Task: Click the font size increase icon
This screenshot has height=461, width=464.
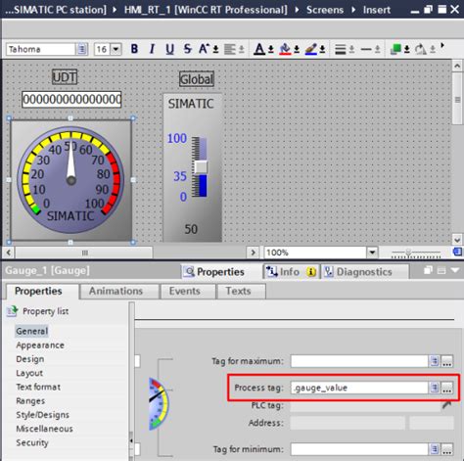Action: tap(204, 49)
